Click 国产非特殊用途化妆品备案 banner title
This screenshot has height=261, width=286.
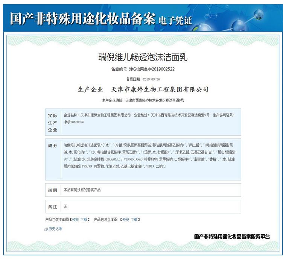[x=83, y=19]
